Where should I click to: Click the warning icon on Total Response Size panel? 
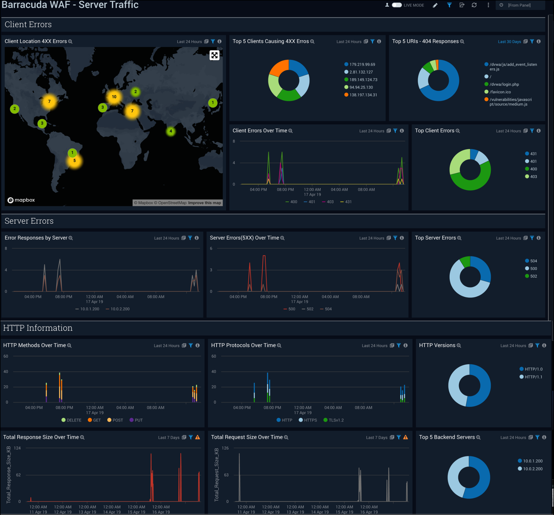(198, 437)
